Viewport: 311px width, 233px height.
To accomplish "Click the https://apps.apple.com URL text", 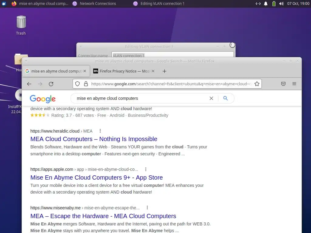I will 52,169.
